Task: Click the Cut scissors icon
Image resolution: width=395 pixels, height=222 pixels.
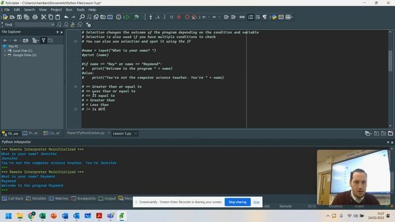Action: pos(44,17)
